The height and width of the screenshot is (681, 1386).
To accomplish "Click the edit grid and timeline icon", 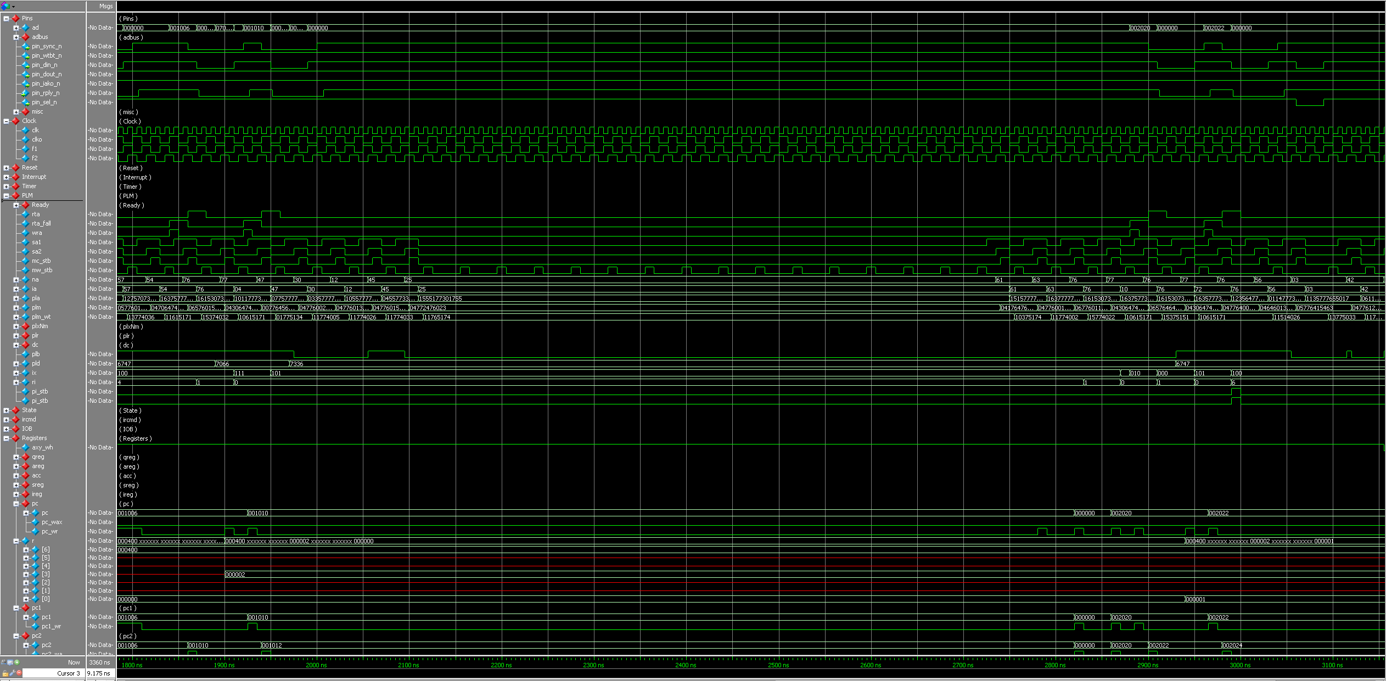I will [x=10, y=662].
